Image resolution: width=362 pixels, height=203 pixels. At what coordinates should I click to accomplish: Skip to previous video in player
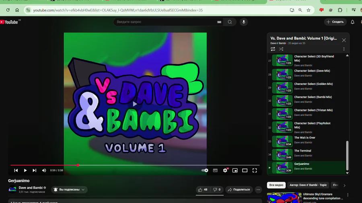(x=16, y=170)
